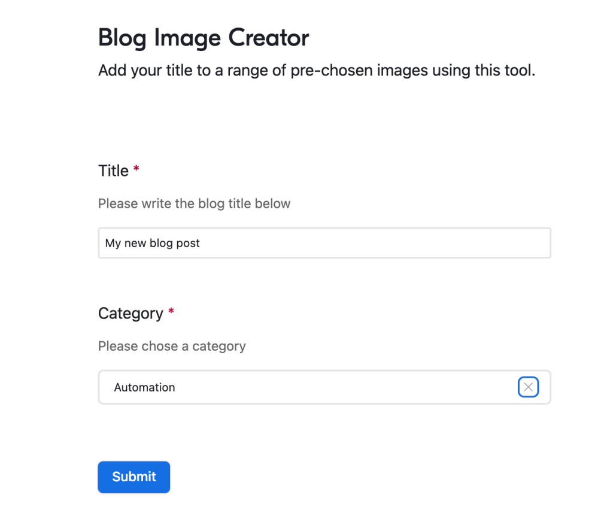Click the 'My new blog post' text
This screenshot has height=510, width=613.
click(x=152, y=243)
